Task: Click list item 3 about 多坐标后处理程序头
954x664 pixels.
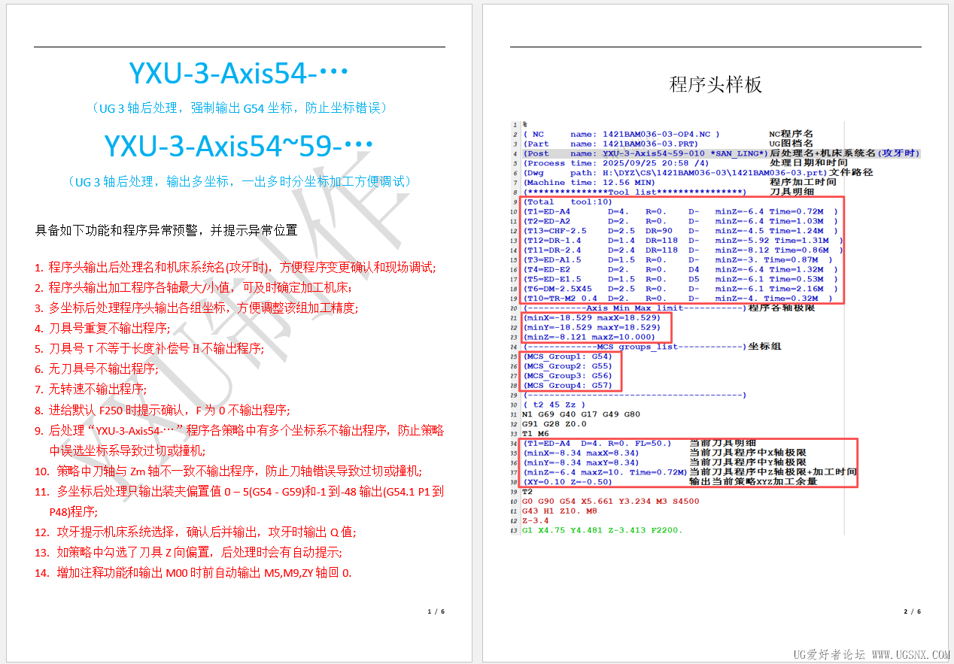Action: [x=196, y=308]
